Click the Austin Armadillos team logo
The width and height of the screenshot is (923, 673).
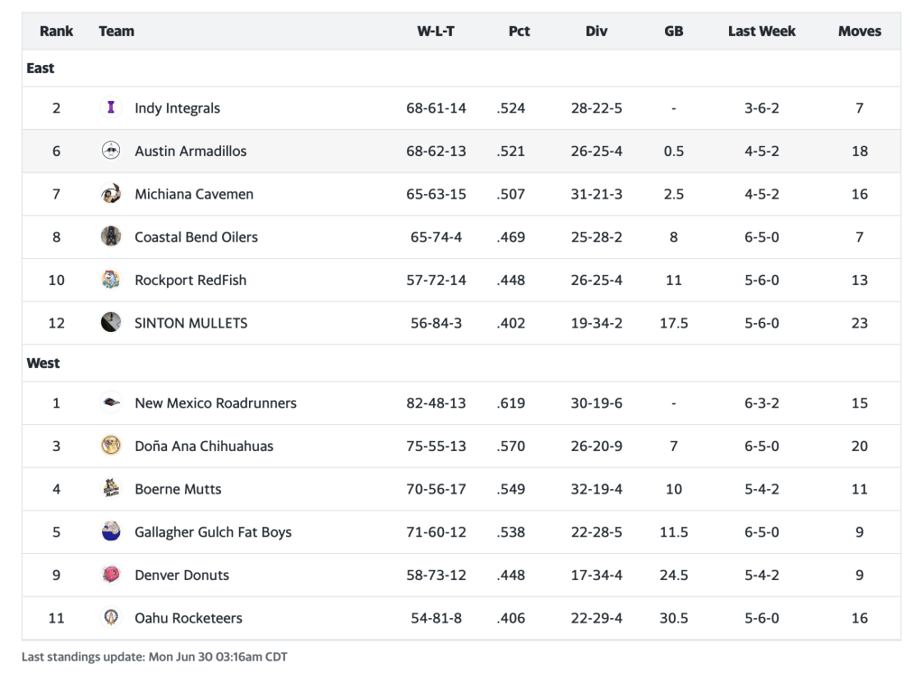(x=111, y=151)
